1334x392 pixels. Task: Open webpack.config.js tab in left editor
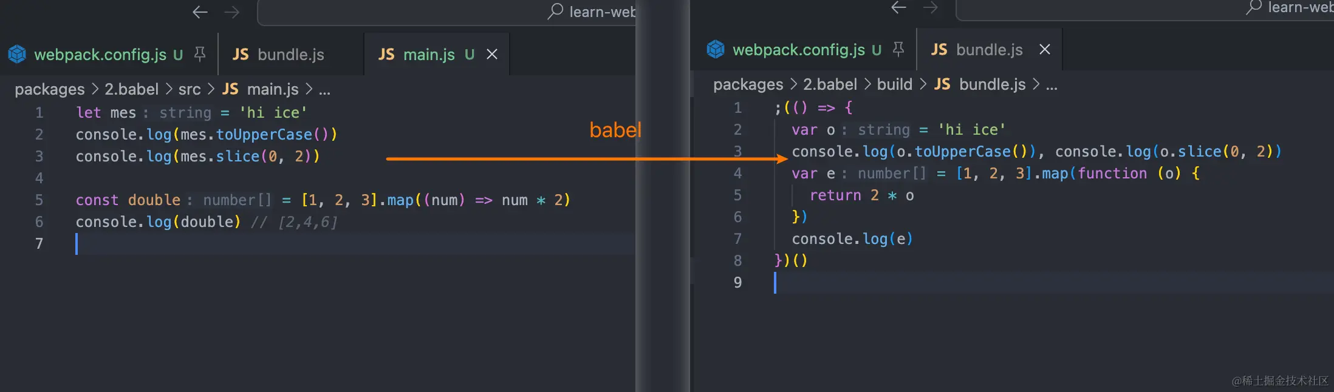coord(100,55)
